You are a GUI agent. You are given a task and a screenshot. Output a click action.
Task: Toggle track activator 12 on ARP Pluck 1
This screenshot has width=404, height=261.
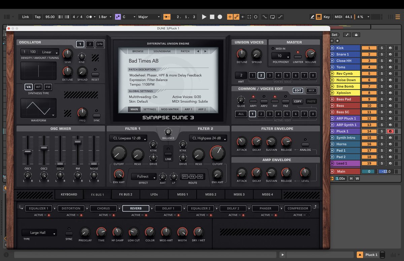(x=369, y=118)
